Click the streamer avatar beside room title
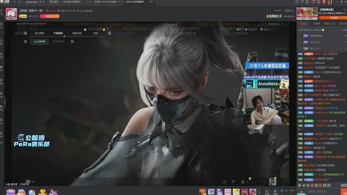347x195 pixels. click(x=11, y=14)
